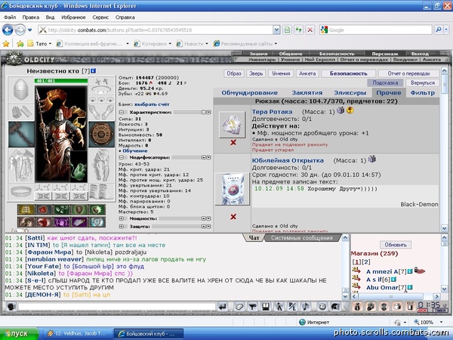Delete the Тера Ротака item
Viewport: 453px width, 340px height.
pos(233,142)
